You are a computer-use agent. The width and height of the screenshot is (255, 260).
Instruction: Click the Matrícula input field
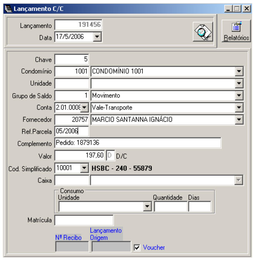[x=84, y=220]
